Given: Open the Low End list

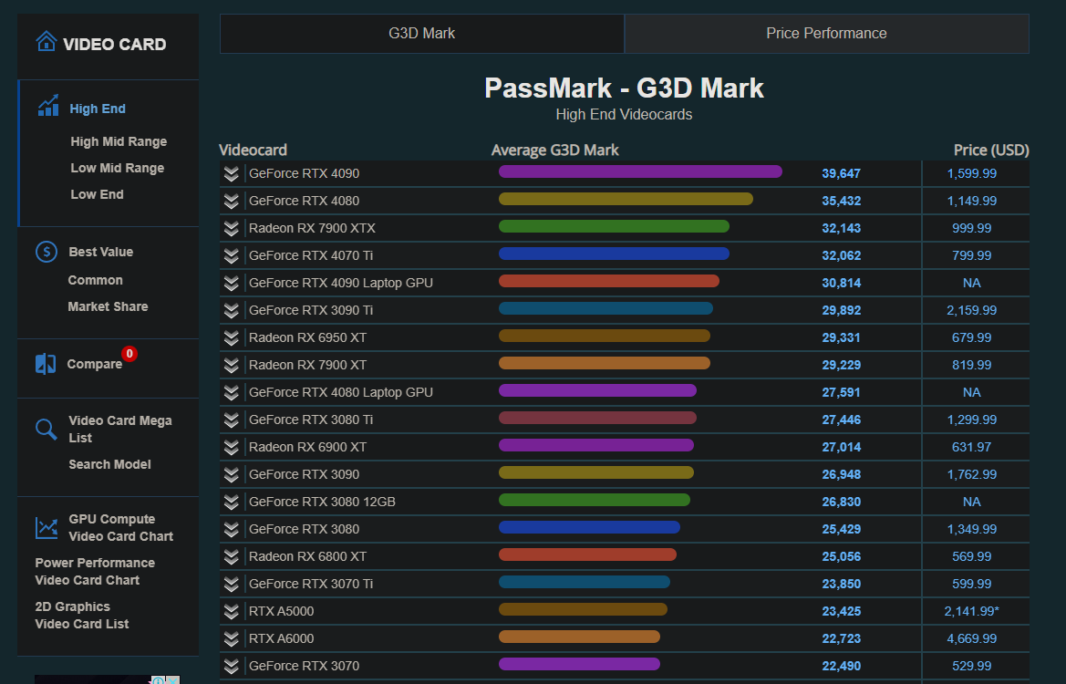Looking at the screenshot, I should pyautogui.click(x=98, y=194).
